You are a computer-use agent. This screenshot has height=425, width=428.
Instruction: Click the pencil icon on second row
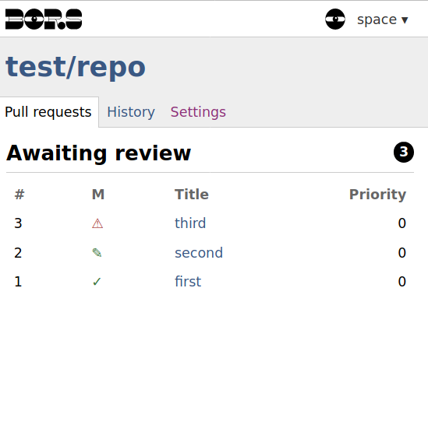tap(97, 253)
